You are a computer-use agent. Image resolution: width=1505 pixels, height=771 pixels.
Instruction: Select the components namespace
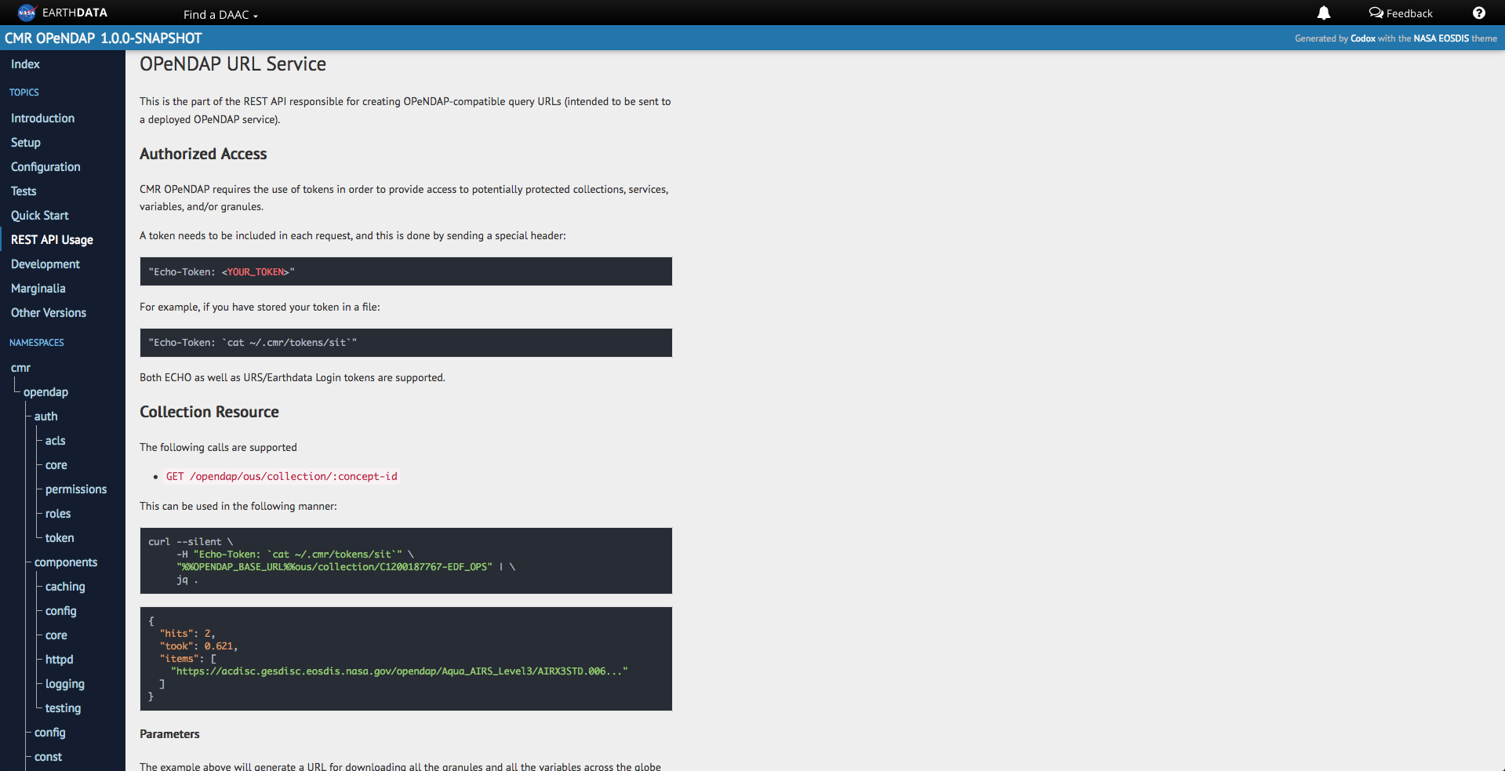pos(66,562)
